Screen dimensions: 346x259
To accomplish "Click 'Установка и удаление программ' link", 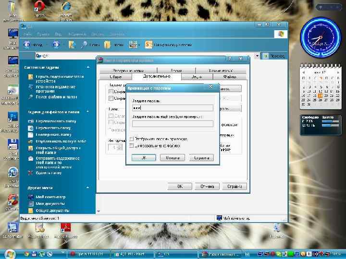I will click(55, 89).
